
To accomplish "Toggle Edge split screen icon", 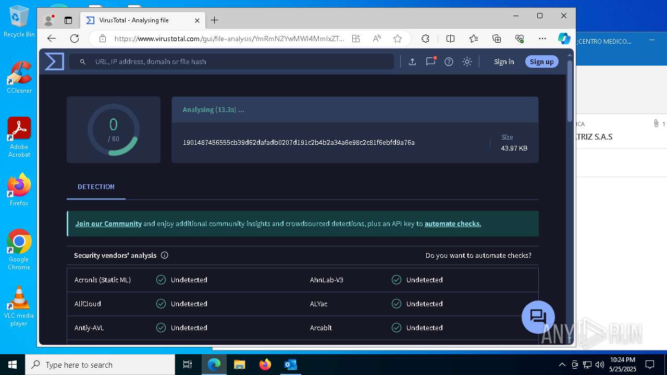I will [451, 39].
